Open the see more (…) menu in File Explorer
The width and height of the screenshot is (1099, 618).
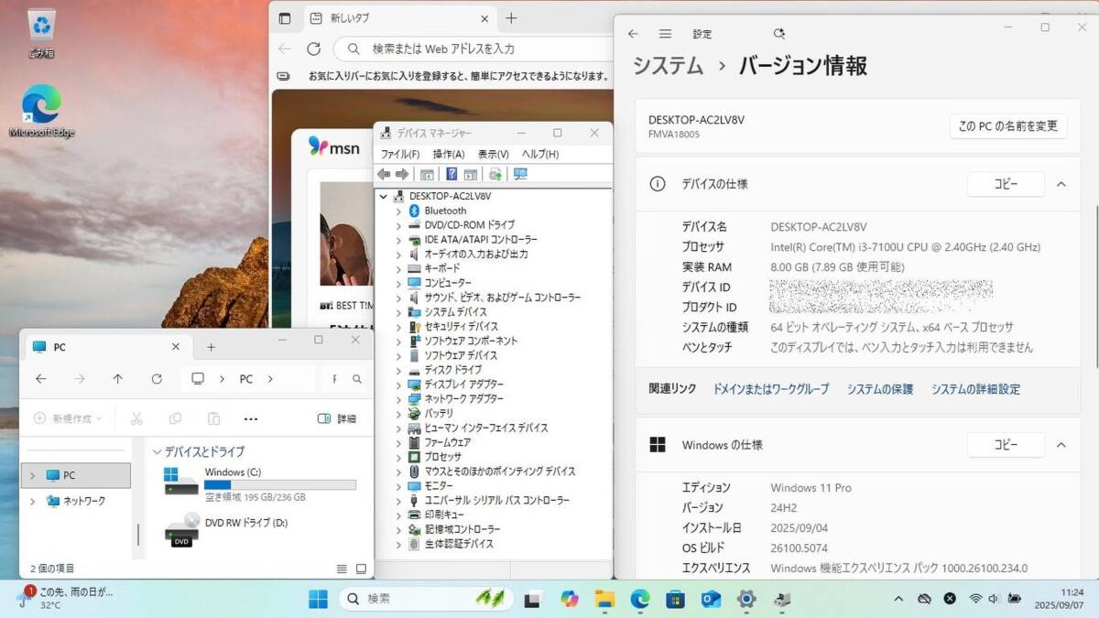251,418
